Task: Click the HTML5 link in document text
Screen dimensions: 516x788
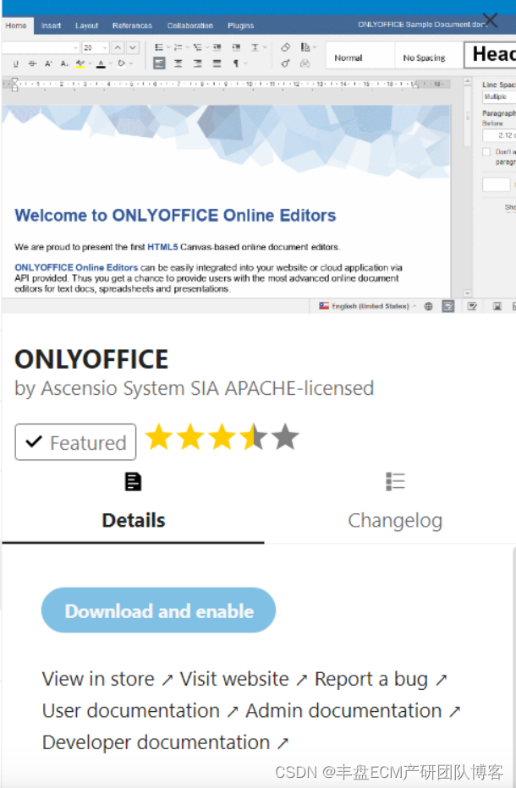Action: [162, 247]
